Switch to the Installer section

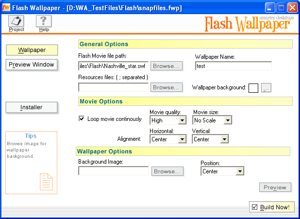pyautogui.click(x=32, y=107)
